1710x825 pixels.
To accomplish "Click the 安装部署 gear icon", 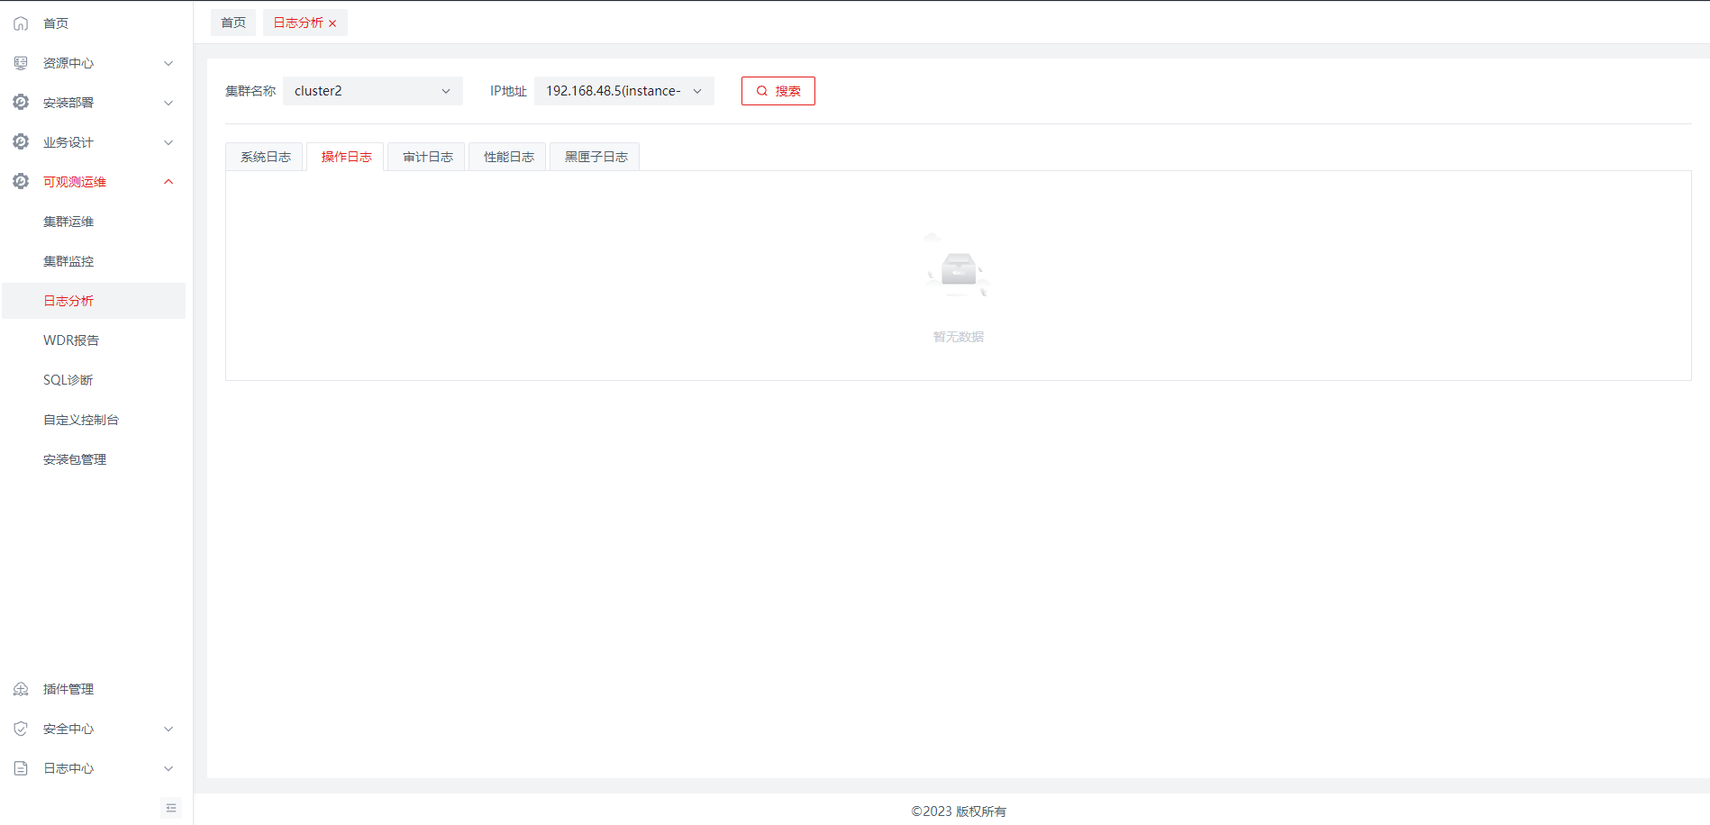I will point(21,103).
